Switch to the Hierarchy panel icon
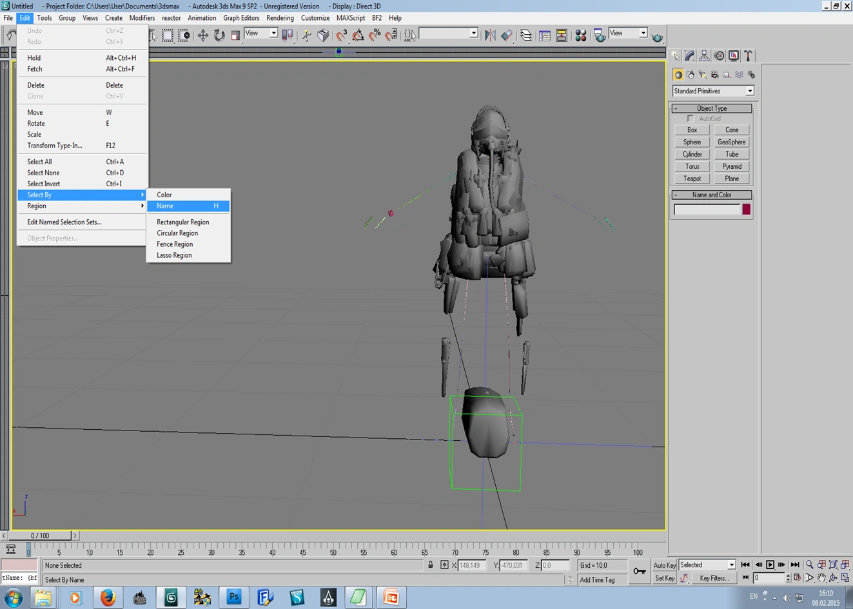853x609 pixels. click(x=704, y=56)
